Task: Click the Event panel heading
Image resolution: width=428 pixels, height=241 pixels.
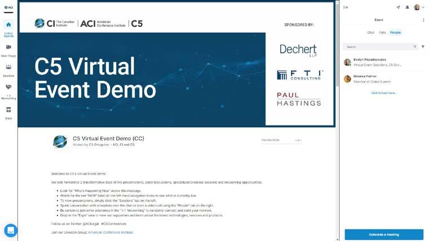Action: pos(378,20)
